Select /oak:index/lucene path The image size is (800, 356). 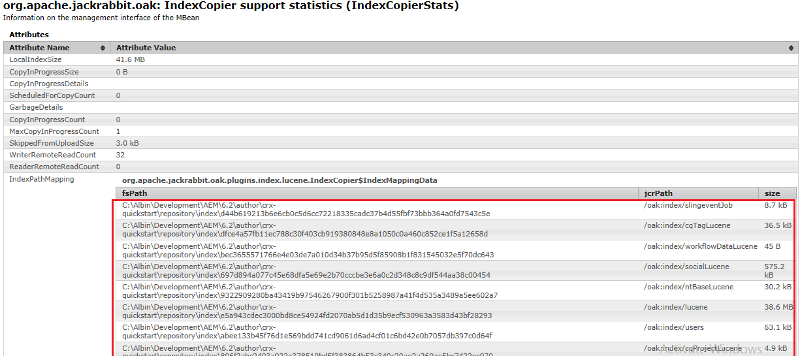[676, 307]
